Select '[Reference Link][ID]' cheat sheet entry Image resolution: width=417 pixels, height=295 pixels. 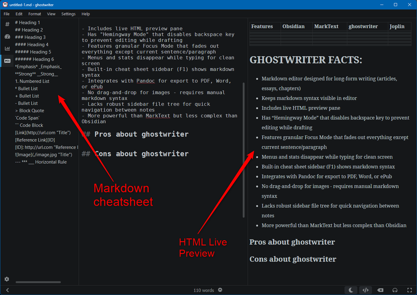click(x=35, y=140)
